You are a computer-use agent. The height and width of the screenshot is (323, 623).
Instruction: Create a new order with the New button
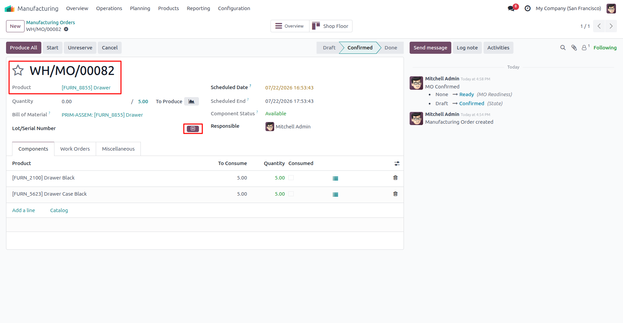[x=15, y=26]
